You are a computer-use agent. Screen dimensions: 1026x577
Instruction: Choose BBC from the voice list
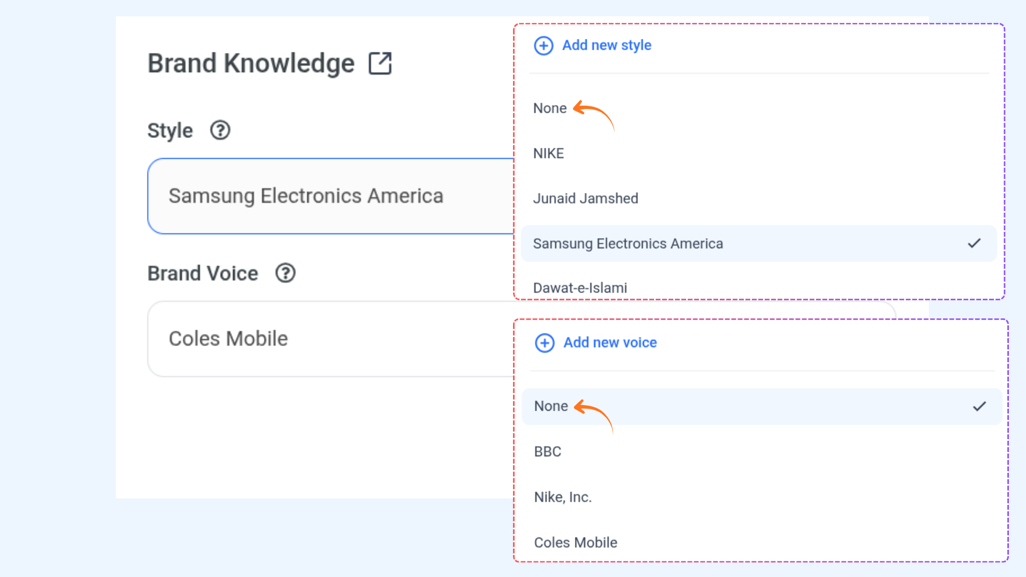pos(547,452)
